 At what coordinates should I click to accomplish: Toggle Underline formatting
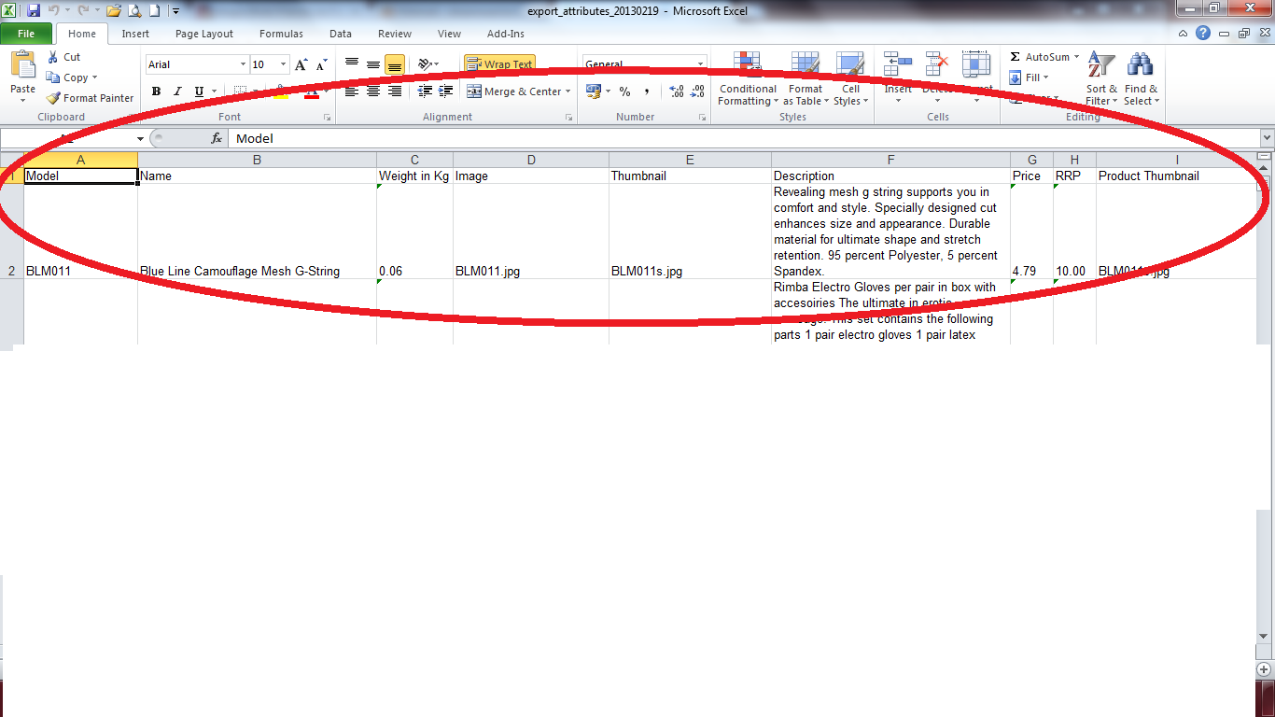(199, 91)
